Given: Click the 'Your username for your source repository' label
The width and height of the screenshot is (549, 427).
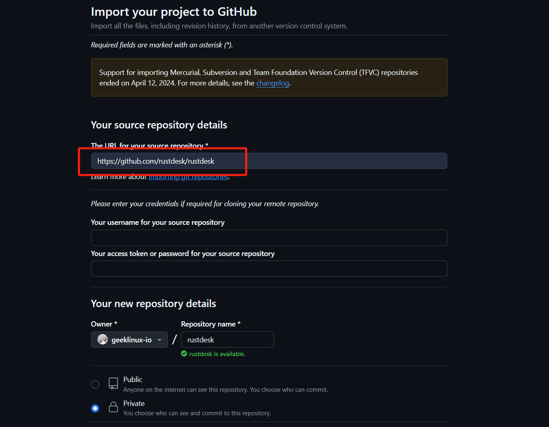Looking at the screenshot, I should click(157, 222).
